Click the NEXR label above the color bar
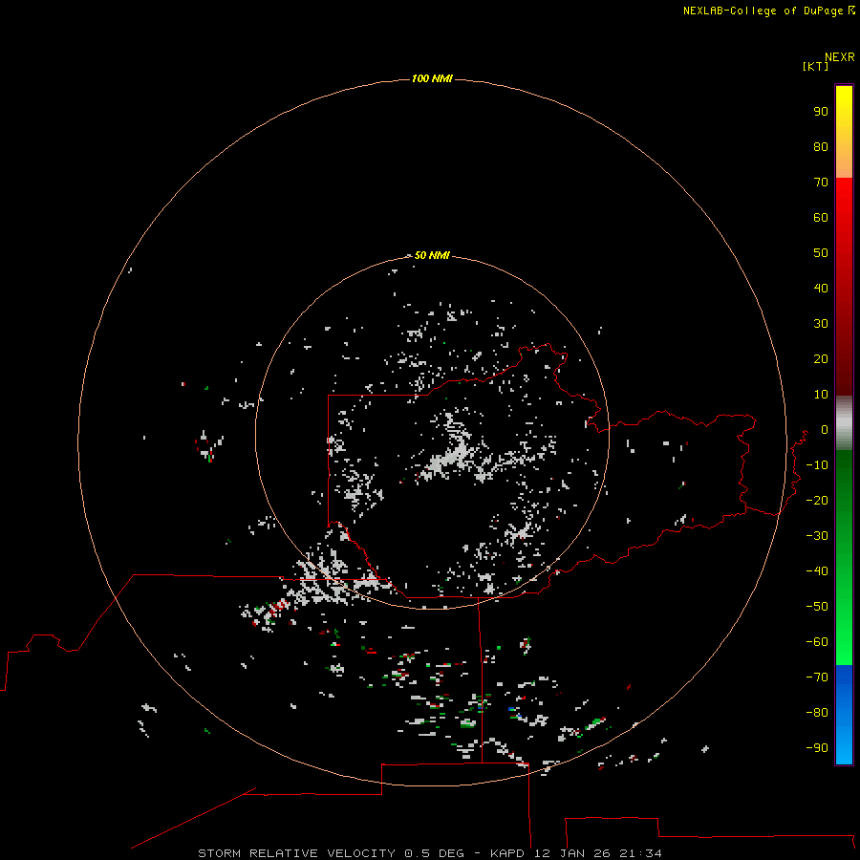This screenshot has height=860, width=860. click(x=840, y=57)
